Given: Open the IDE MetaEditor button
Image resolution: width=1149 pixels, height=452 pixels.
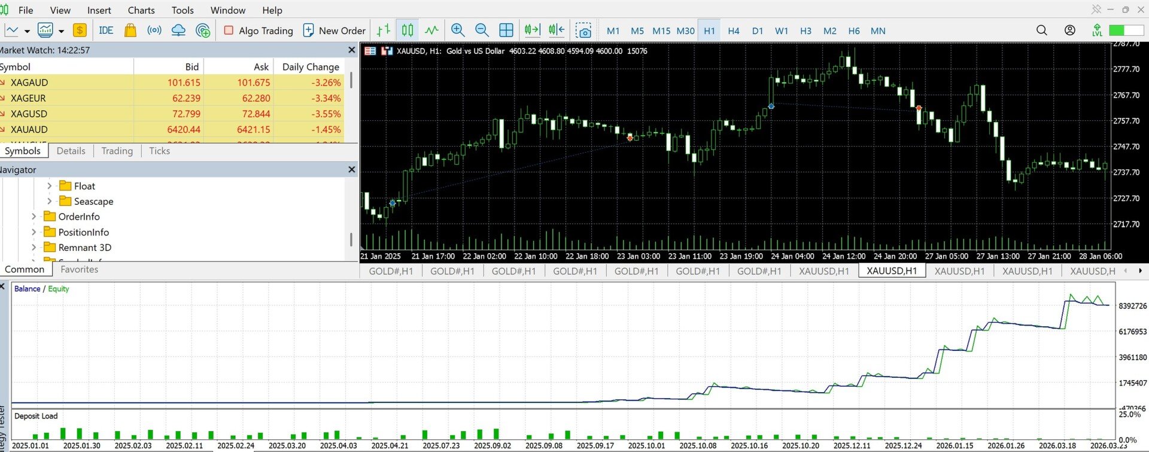Looking at the screenshot, I should point(106,30).
